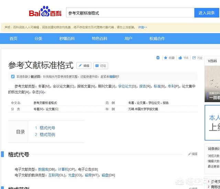Open the 分类 navigation menu
Screen dimensions: 220x189
point(38,39)
